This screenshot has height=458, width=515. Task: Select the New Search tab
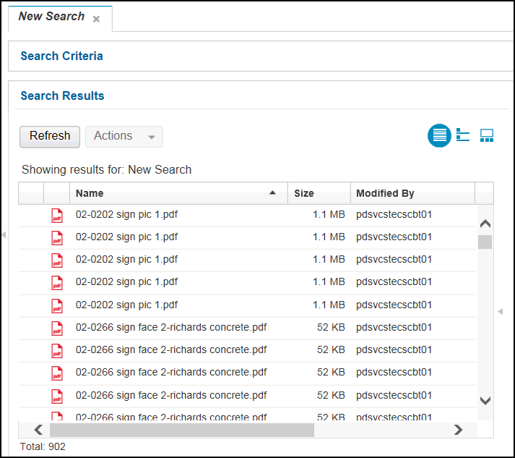[x=51, y=16]
